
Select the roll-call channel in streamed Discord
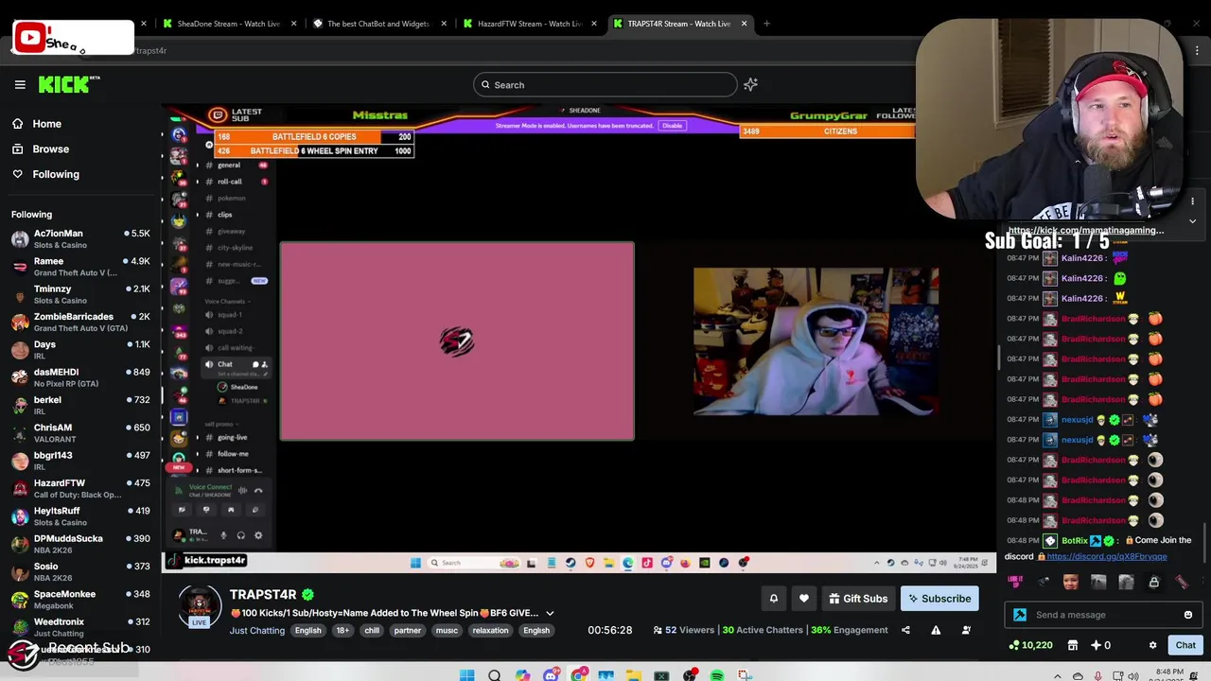click(x=230, y=182)
